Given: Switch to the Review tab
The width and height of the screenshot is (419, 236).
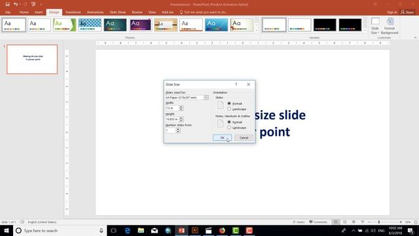Looking at the screenshot, I should pyautogui.click(x=137, y=12).
